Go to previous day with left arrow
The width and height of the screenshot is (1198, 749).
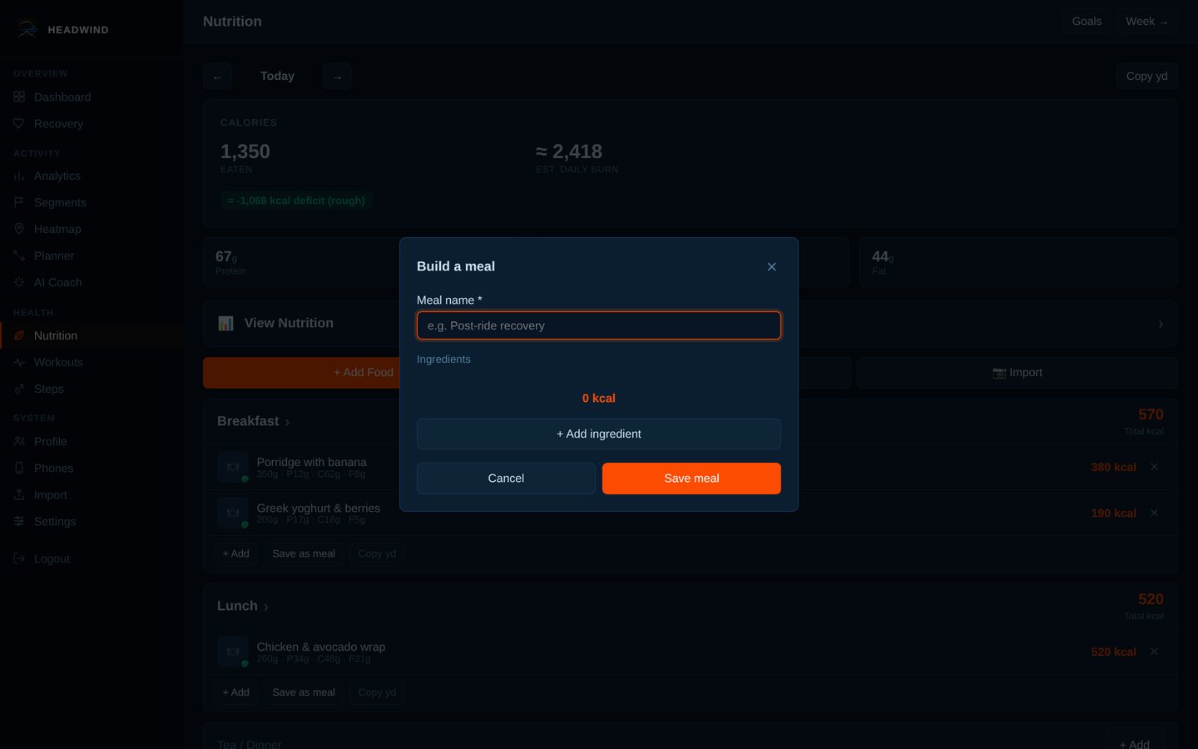tap(217, 77)
